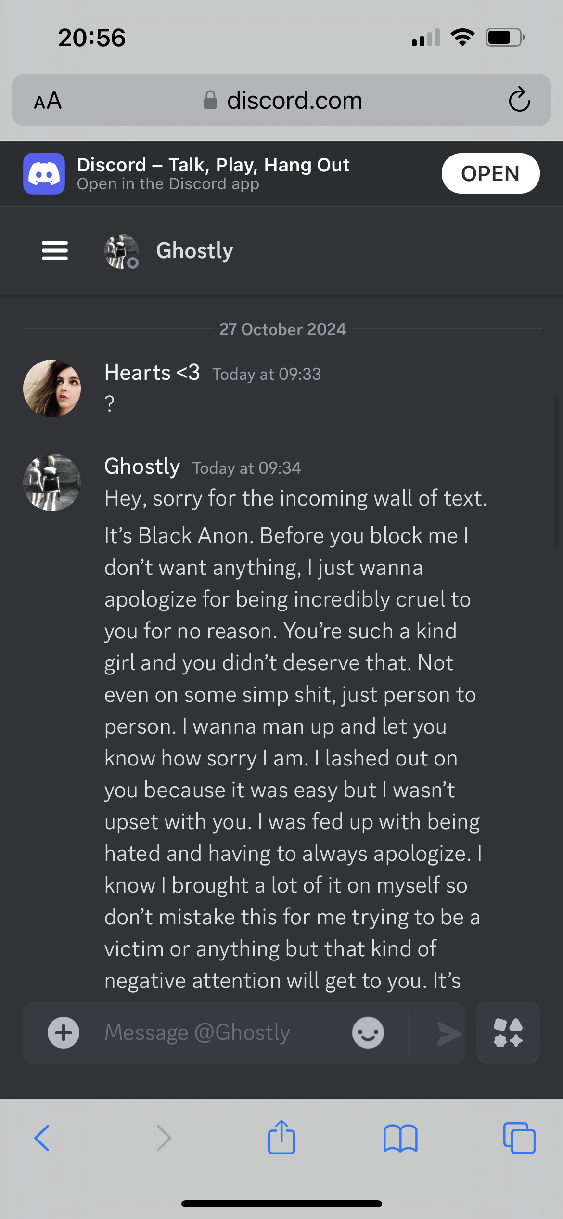Tap the Ghostly username in message
The width and height of the screenshot is (563, 1219).
tap(142, 467)
